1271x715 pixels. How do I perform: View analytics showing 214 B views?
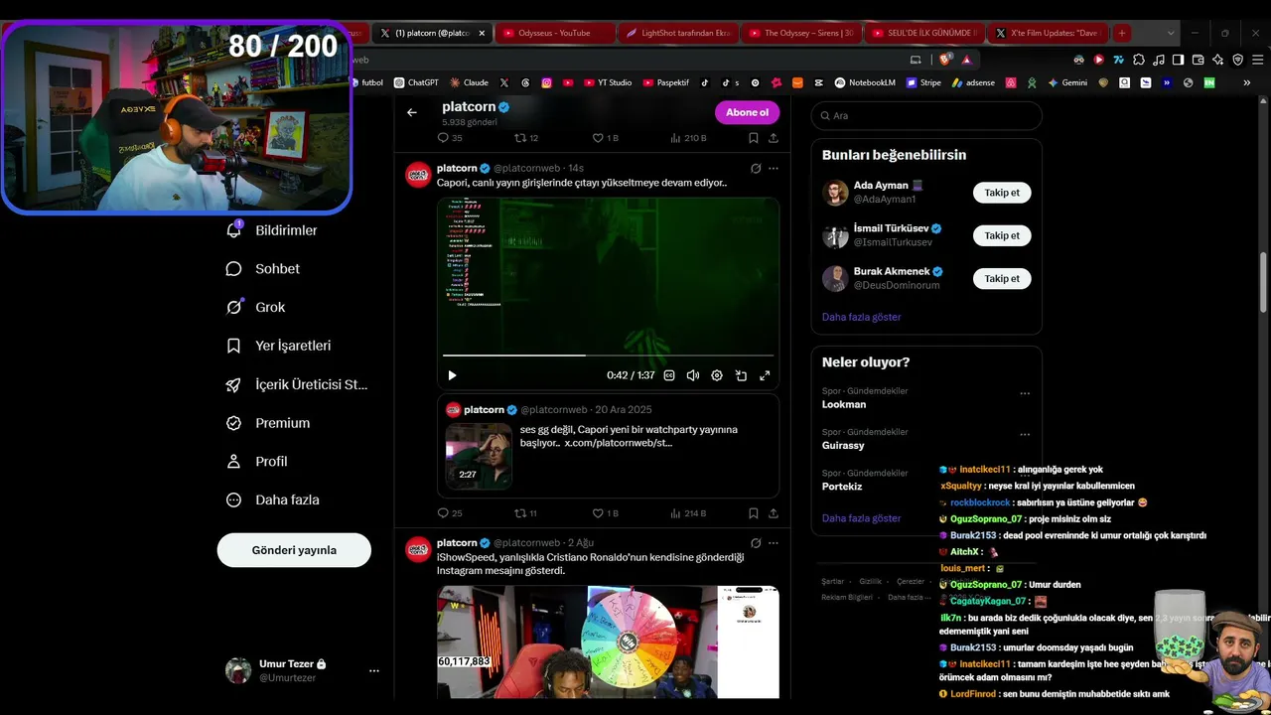click(688, 513)
